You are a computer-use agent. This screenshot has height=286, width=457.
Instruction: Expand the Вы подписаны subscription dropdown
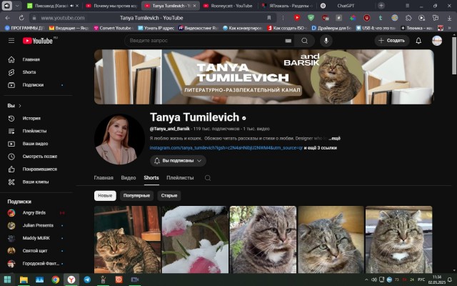(x=178, y=162)
